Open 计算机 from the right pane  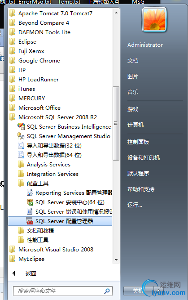pyautogui.click(x=136, y=125)
